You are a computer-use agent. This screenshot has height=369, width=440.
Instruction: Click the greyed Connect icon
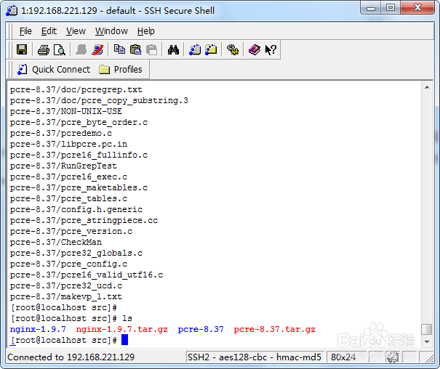(x=81, y=50)
